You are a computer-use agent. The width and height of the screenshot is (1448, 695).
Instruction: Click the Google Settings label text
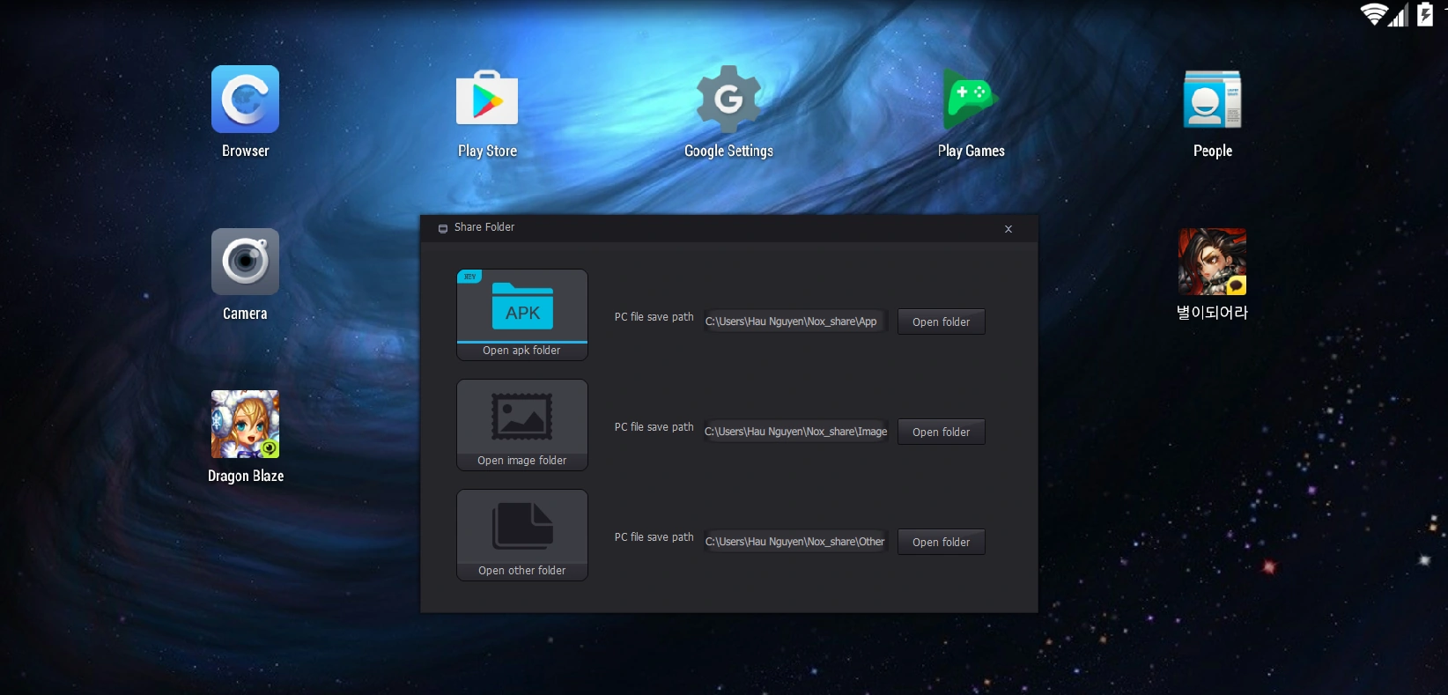click(x=728, y=152)
